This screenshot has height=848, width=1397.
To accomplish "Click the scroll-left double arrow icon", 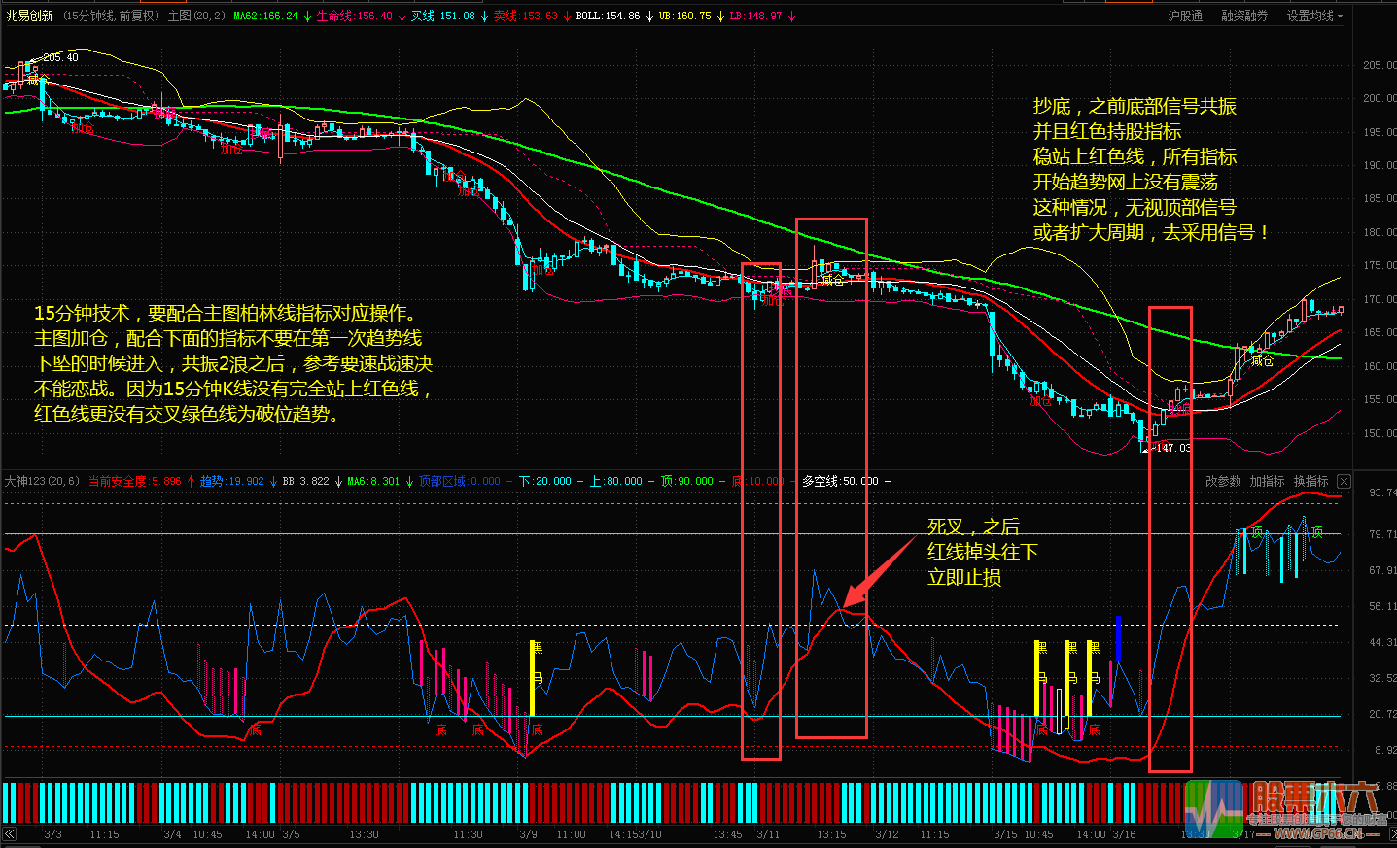I will click(x=9, y=834).
